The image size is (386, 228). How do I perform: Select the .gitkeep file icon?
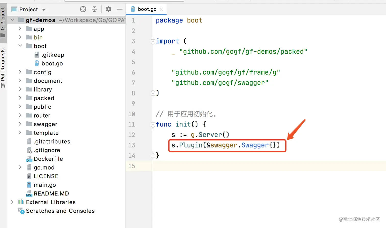point(37,55)
